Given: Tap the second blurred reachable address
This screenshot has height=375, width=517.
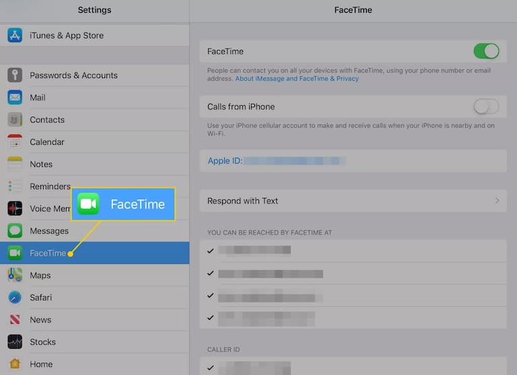Looking at the screenshot, I should coord(271,274).
